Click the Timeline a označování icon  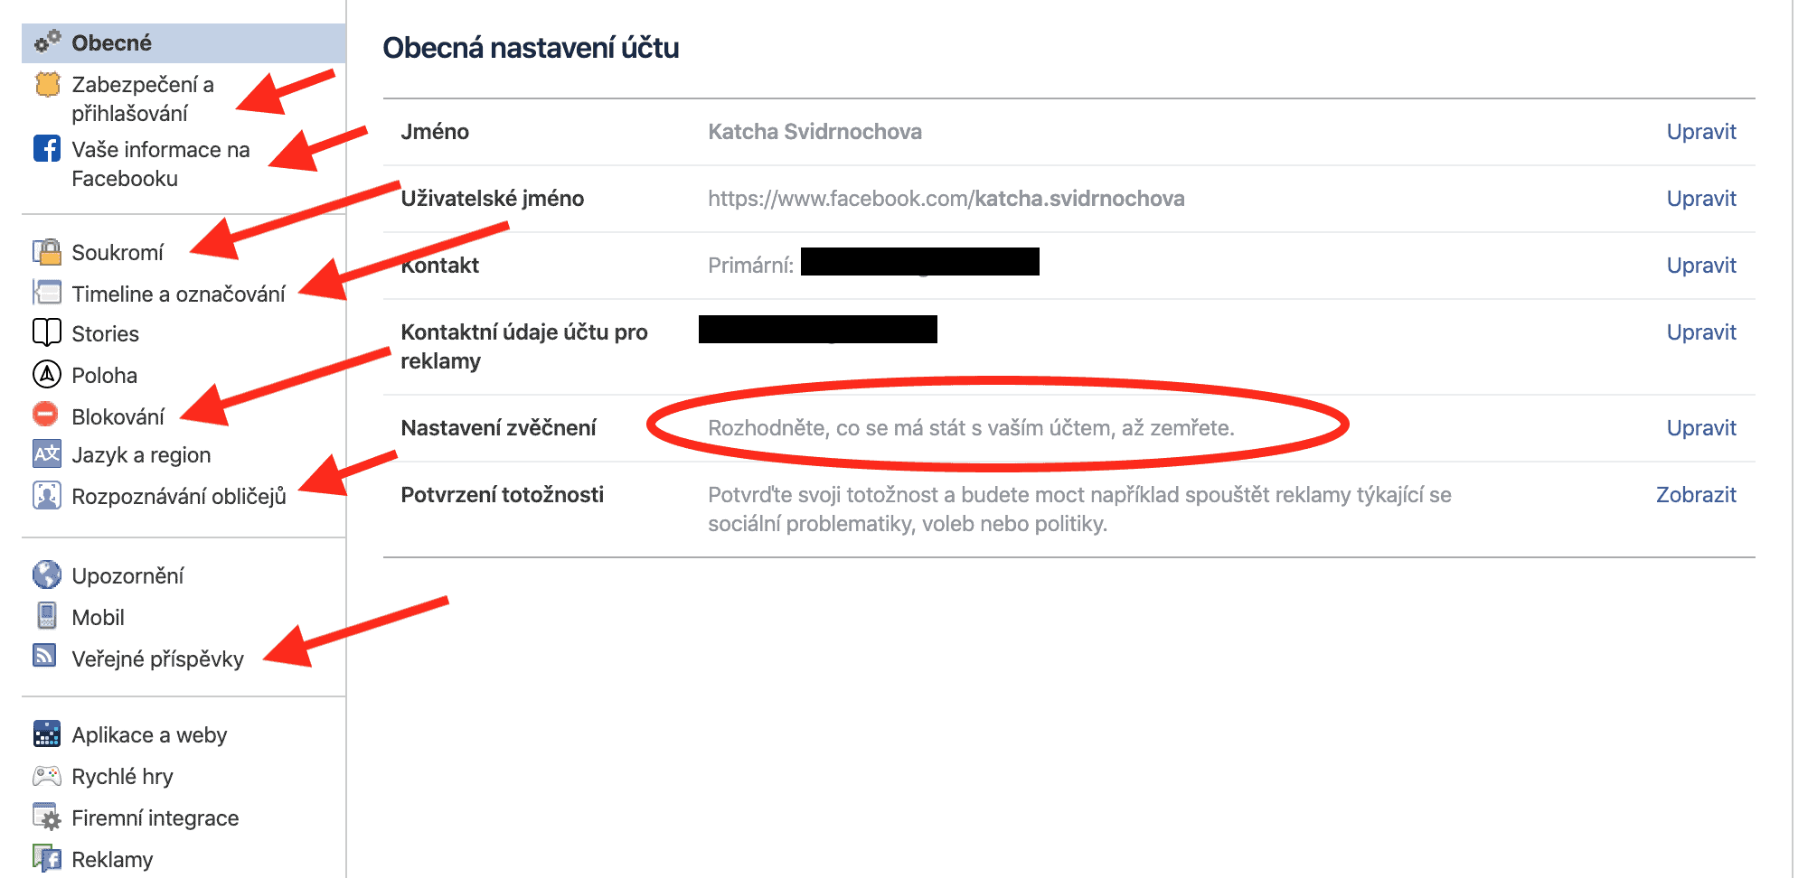pyautogui.click(x=47, y=293)
